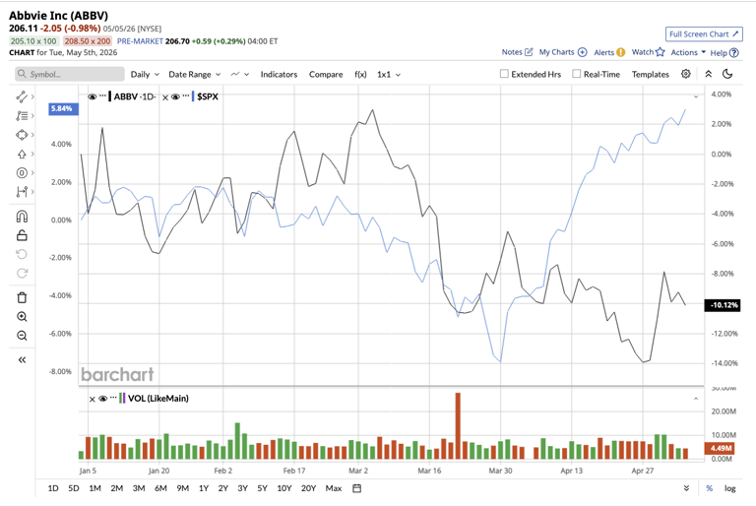Expand the Date Range dropdown
Viewport: 756px width, 506px height.
coord(194,74)
